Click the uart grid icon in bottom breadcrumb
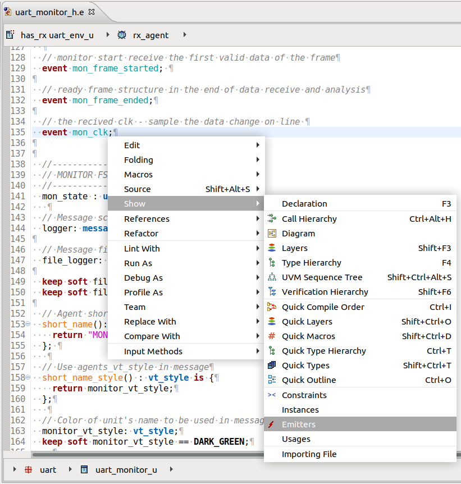Image resolution: width=461 pixels, height=484 pixels. coord(28,470)
